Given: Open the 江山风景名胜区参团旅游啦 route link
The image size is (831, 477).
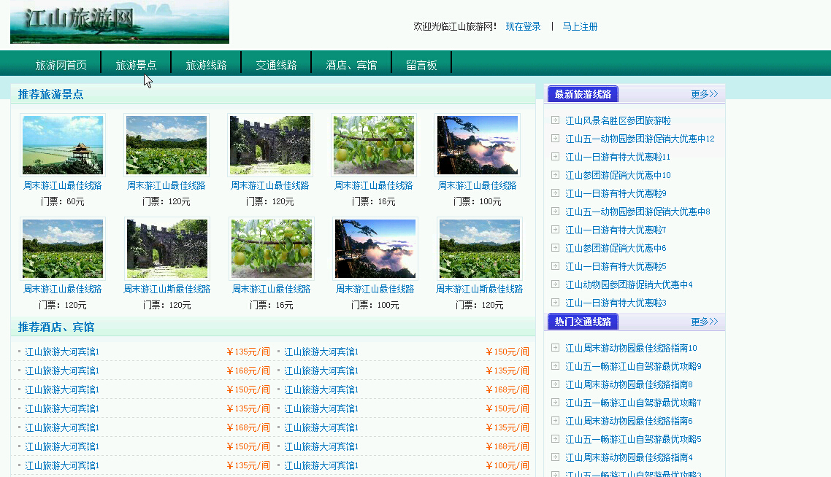Looking at the screenshot, I should [x=618, y=120].
